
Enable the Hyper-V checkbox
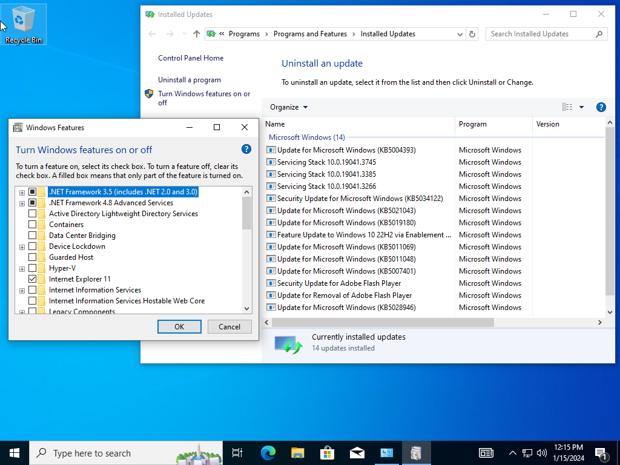(x=33, y=268)
